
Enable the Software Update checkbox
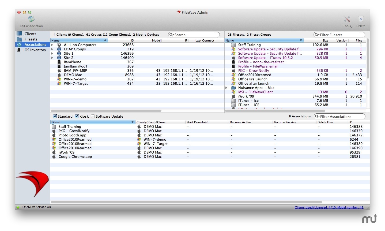tap(93, 116)
